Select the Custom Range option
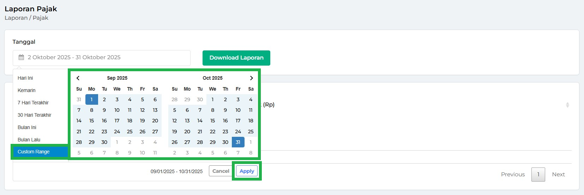This screenshot has height=195, width=584. 34,152
